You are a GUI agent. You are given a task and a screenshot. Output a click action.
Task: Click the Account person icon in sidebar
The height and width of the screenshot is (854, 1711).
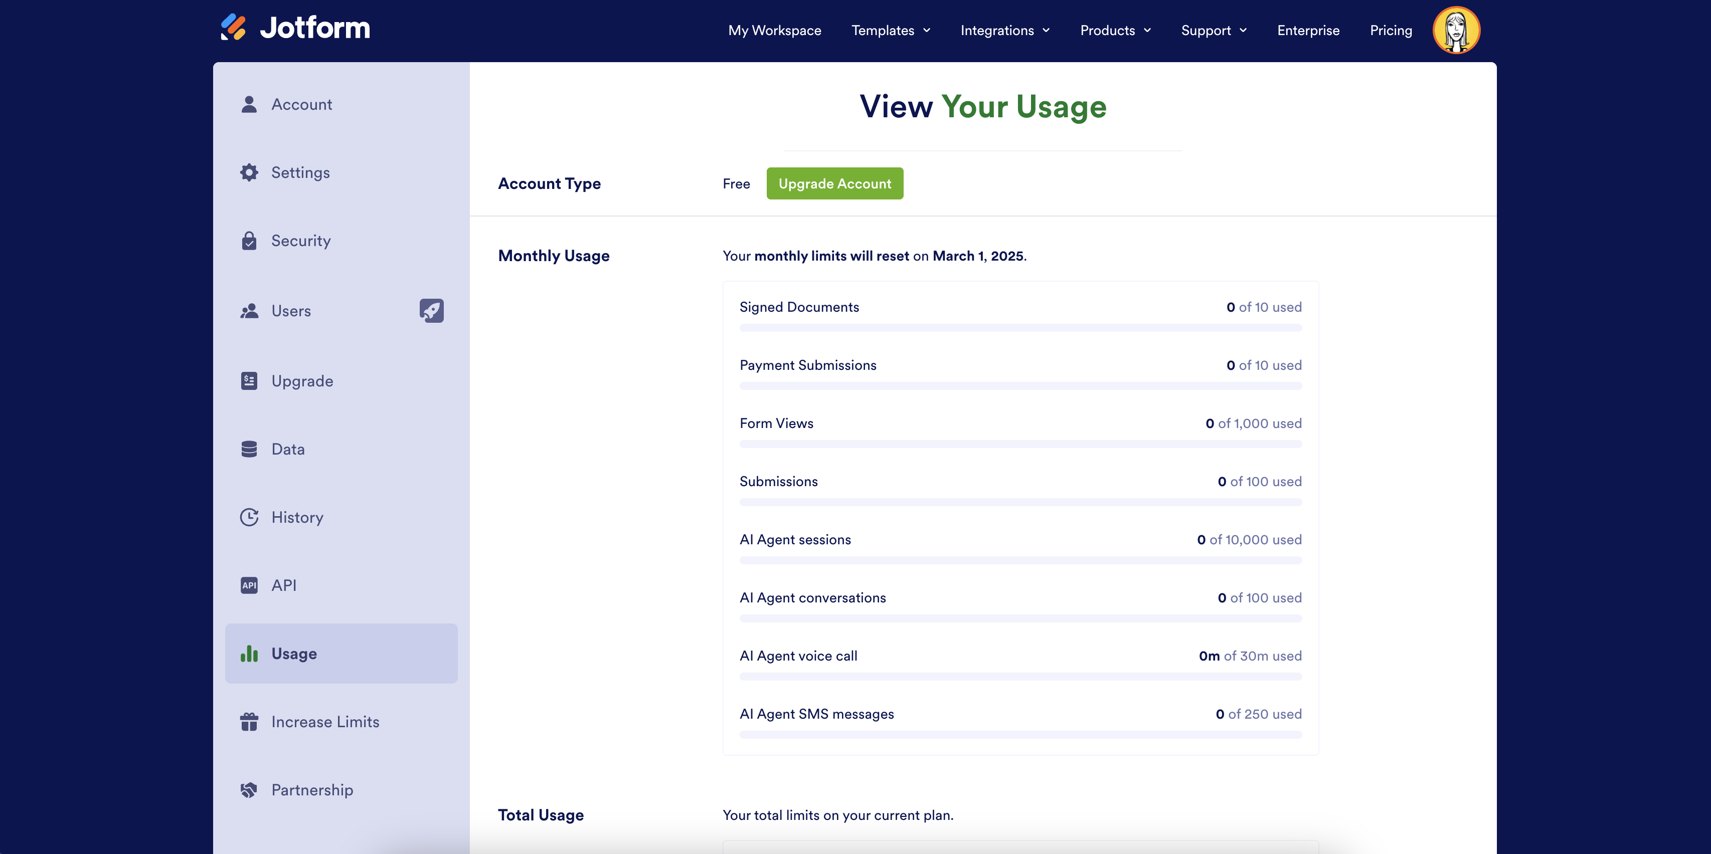coord(249,104)
